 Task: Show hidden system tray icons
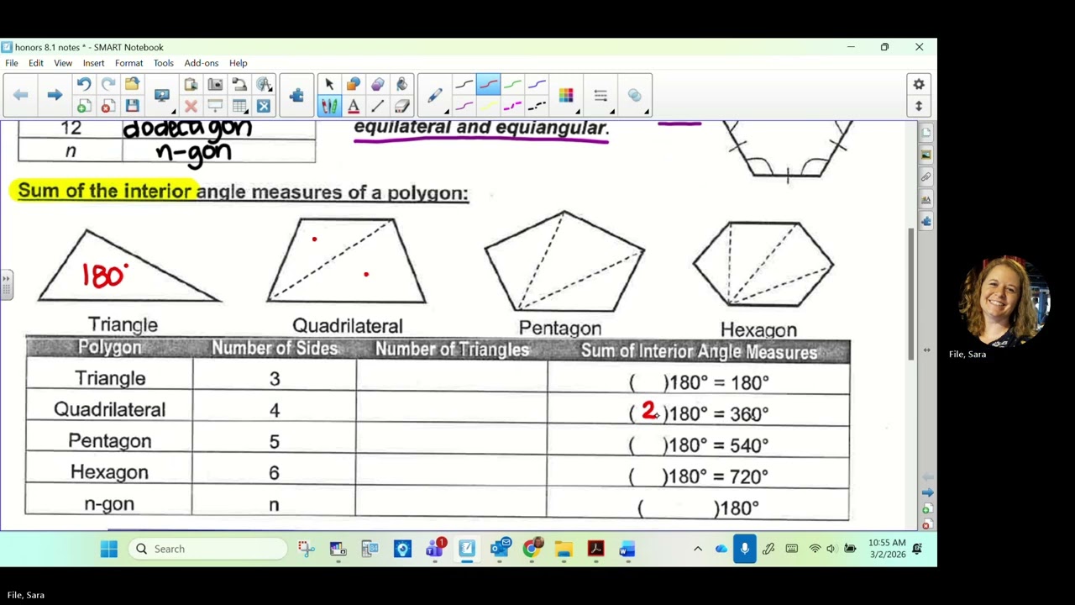pyautogui.click(x=697, y=549)
